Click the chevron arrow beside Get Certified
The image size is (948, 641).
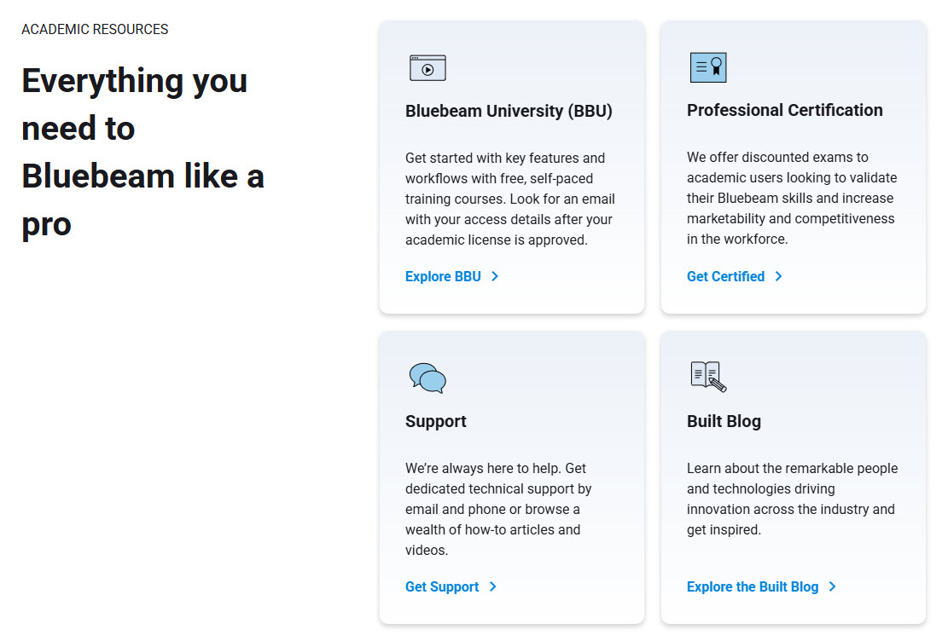tap(779, 276)
